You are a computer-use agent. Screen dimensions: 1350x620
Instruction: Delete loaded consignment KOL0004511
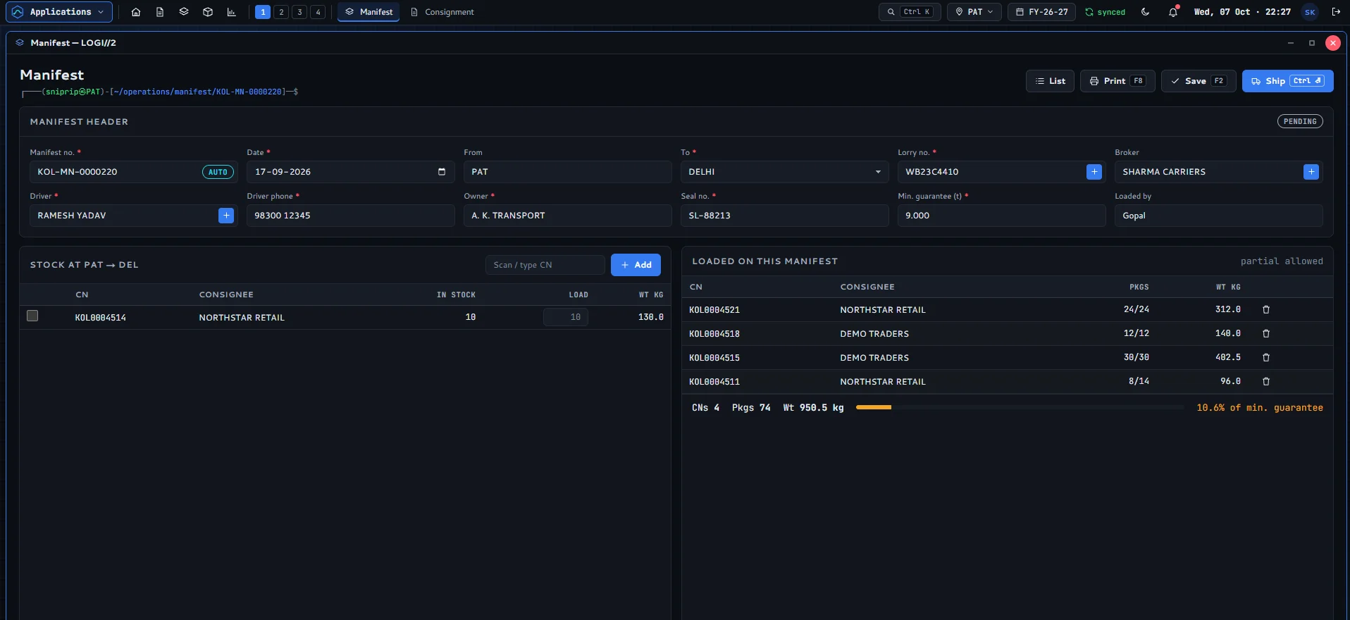pos(1266,382)
